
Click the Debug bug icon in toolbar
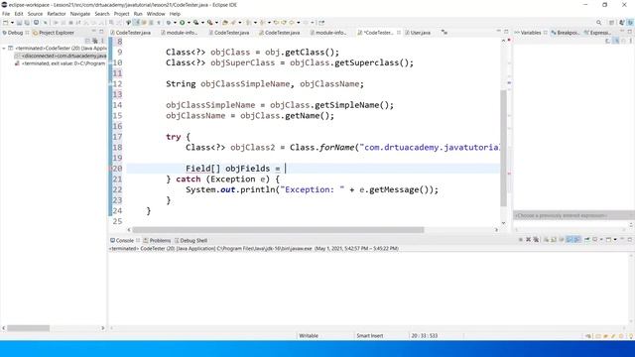(x=169, y=23)
